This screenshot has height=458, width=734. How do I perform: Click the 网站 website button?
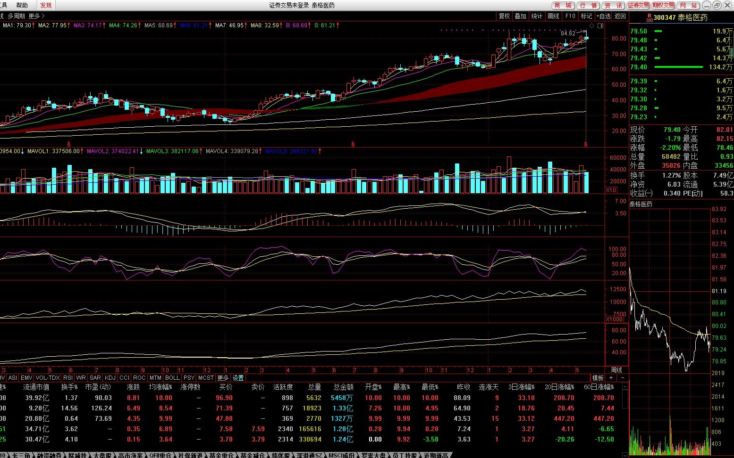point(688,5)
